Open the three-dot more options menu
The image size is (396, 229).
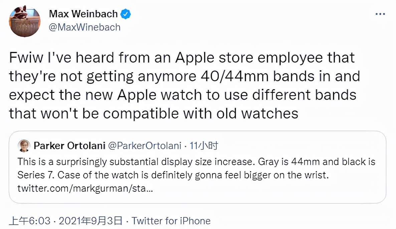pyautogui.click(x=380, y=14)
